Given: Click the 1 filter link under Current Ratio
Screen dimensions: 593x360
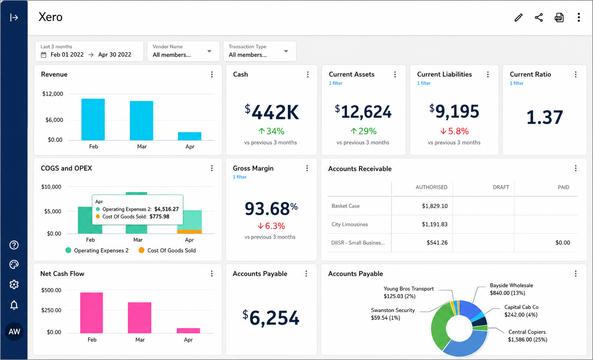Looking at the screenshot, I should tap(516, 83).
